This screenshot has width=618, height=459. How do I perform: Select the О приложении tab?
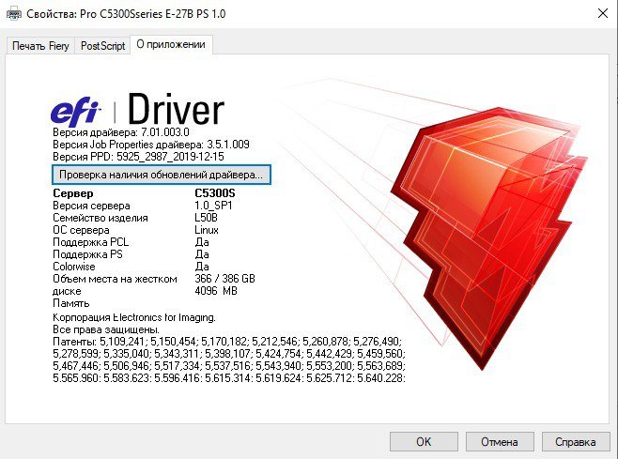point(171,44)
